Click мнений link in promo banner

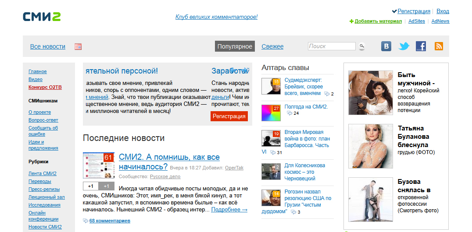97,97
